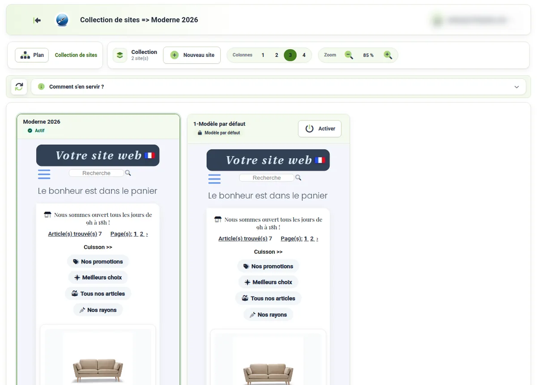
Task: Go to page 2 in Modèle par défaut preview
Action: tap(312, 239)
